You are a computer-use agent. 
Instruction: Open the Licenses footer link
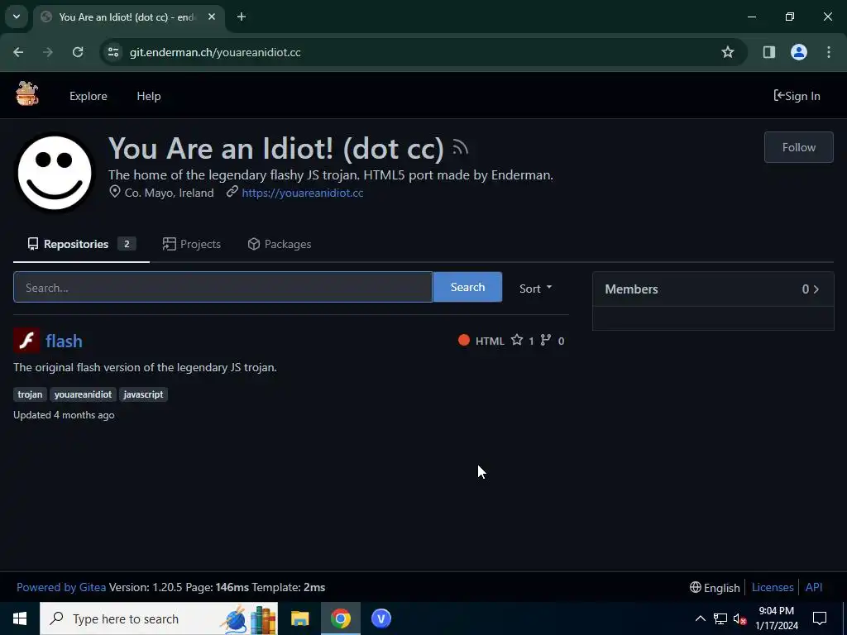coord(773,587)
